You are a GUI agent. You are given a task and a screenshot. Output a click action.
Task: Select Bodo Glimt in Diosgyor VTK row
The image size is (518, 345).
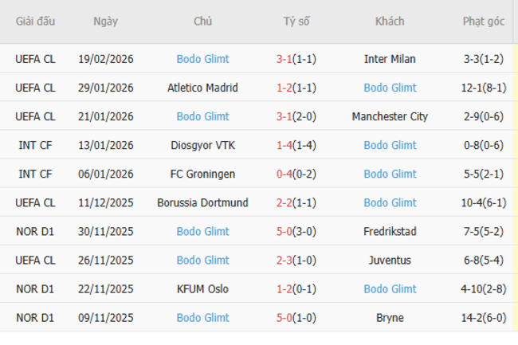(390, 145)
